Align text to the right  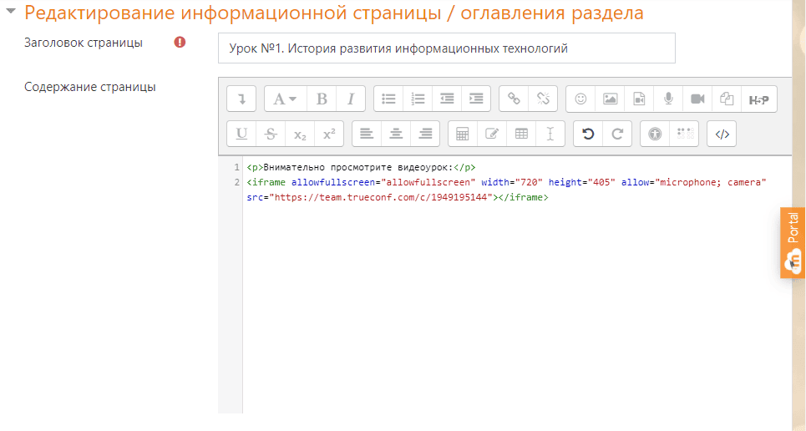click(425, 134)
